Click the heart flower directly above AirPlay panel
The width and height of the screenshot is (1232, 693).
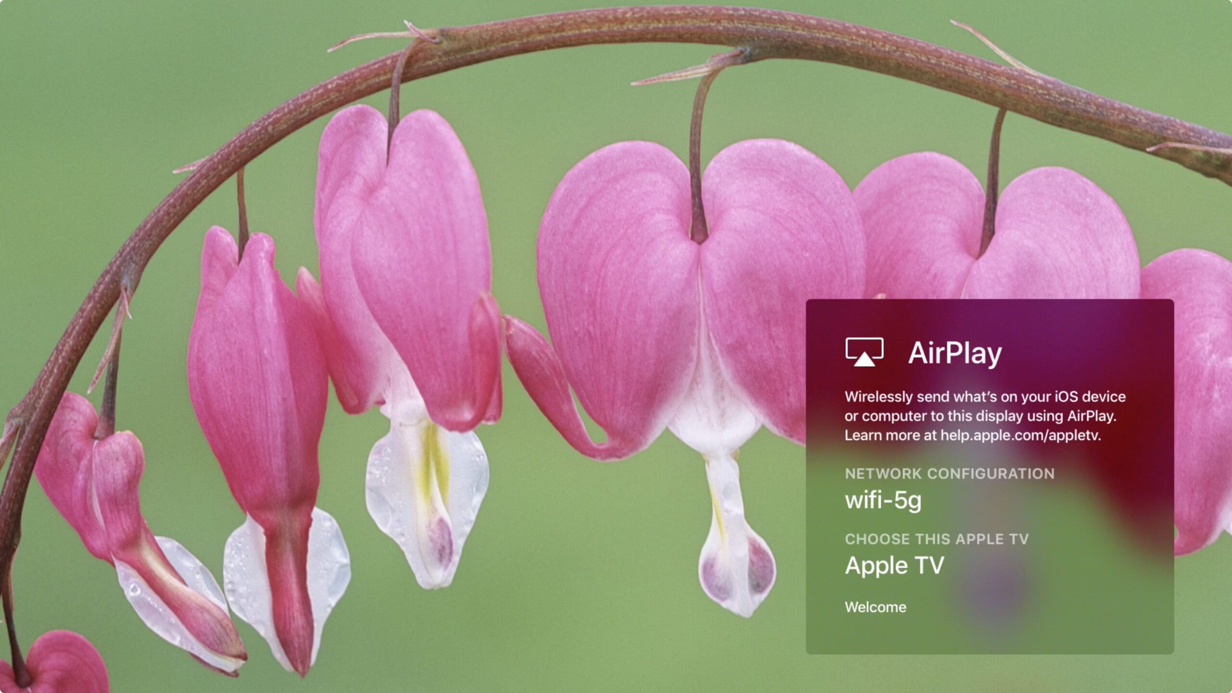(996, 231)
